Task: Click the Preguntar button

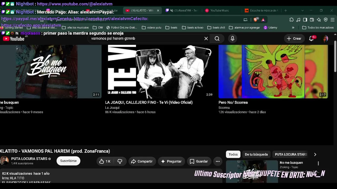Action: 171,161
